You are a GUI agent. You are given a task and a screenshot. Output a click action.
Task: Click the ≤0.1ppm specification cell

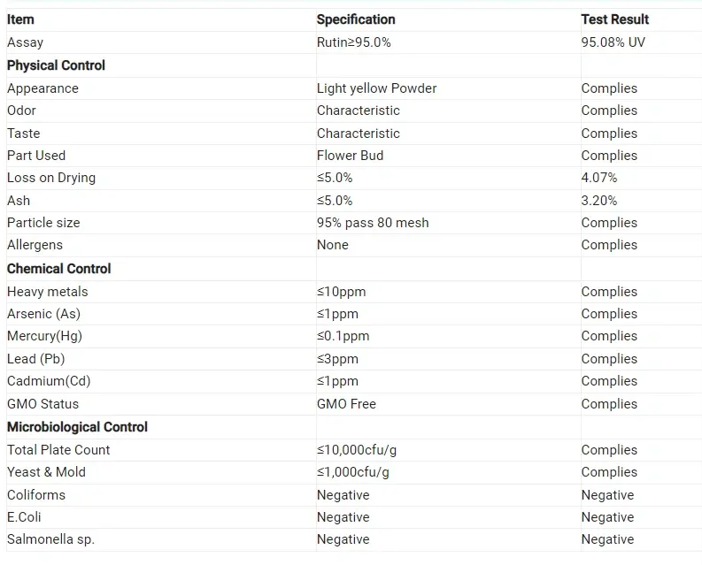click(343, 336)
